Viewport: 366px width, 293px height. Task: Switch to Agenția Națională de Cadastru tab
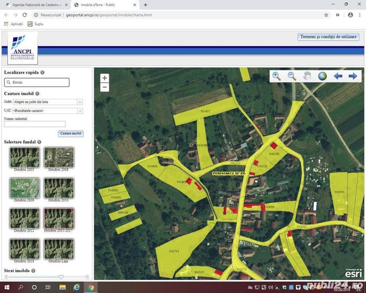pos(36,5)
